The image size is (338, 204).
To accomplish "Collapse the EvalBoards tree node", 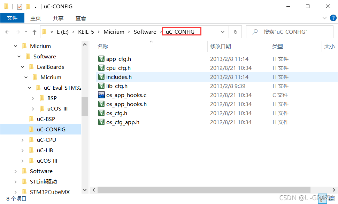I will [22, 67].
